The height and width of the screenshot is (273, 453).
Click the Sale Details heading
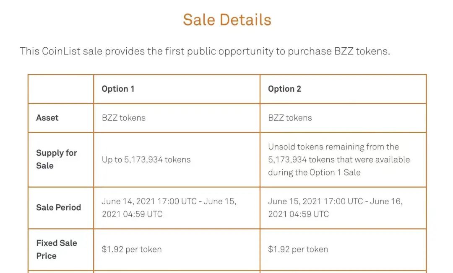click(227, 20)
